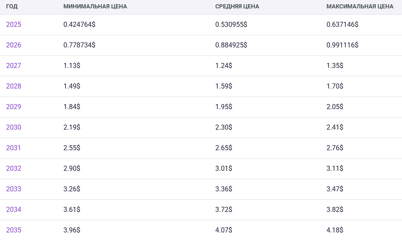This screenshot has height=240, width=402.
Task: Click the 3.26$ minimum price cell
Action: coord(71,189)
